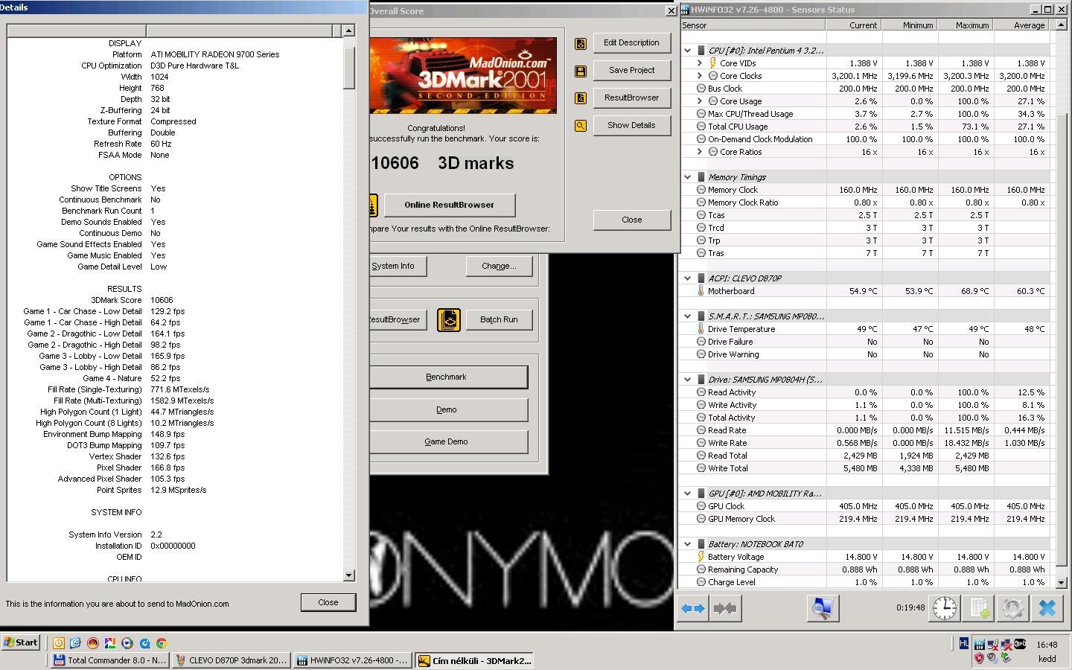Viewport: 1072px width, 670px height.
Task: Click the Edit Description button
Action: (631, 42)
